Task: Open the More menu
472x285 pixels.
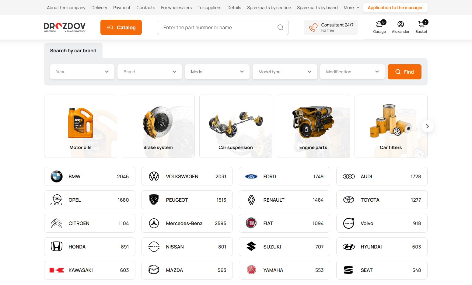Action: (351, 8)
